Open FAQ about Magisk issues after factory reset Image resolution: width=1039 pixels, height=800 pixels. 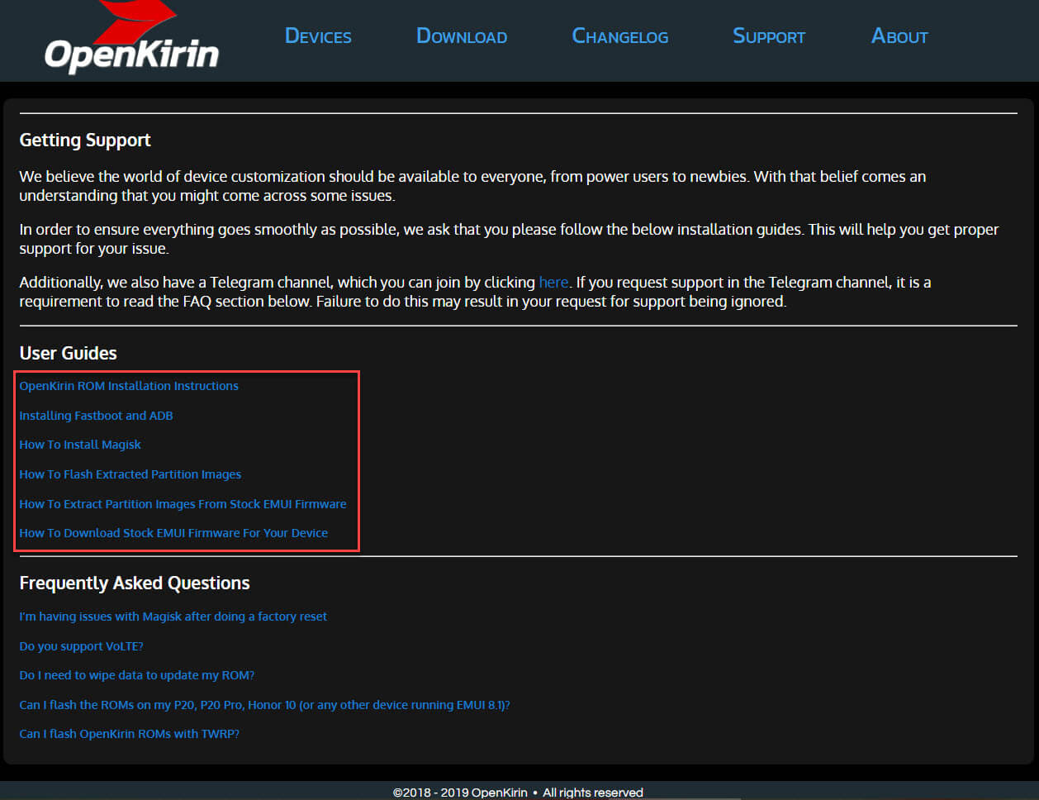(173, 617)
